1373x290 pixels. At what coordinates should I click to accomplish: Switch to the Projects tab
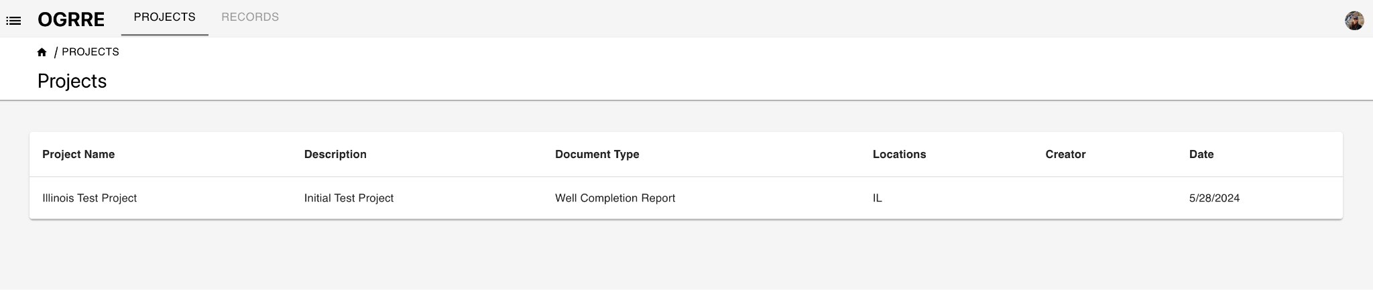click(164, 17)
